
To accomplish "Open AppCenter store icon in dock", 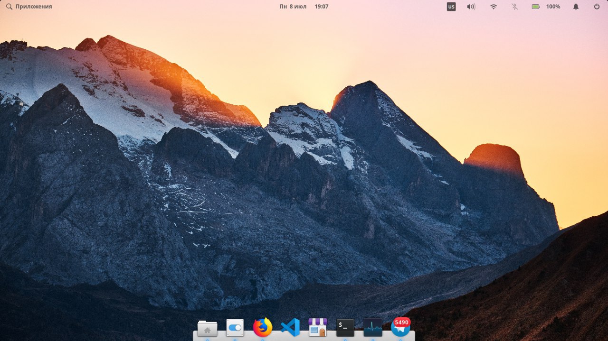I will 317,327.
